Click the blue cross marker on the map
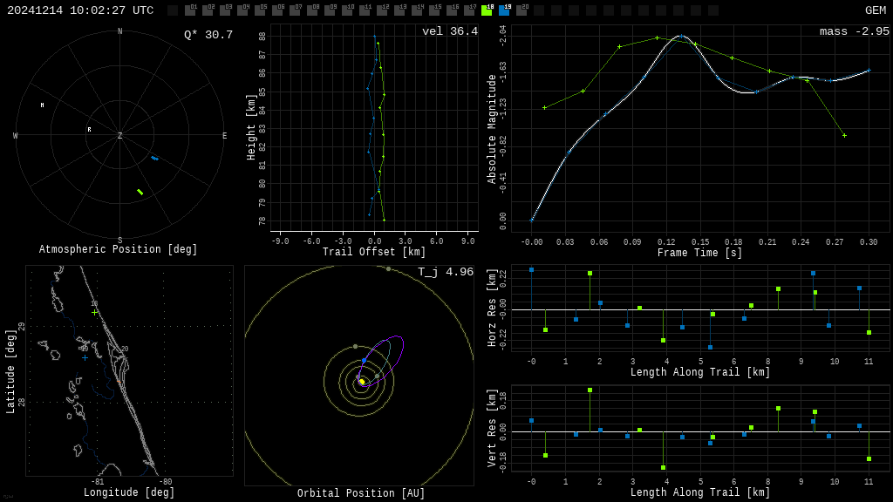 pos(85,357)
